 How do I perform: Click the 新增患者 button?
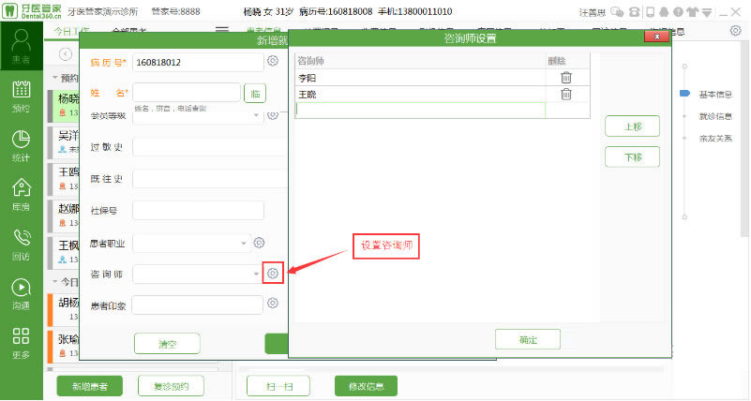[90, 386]
